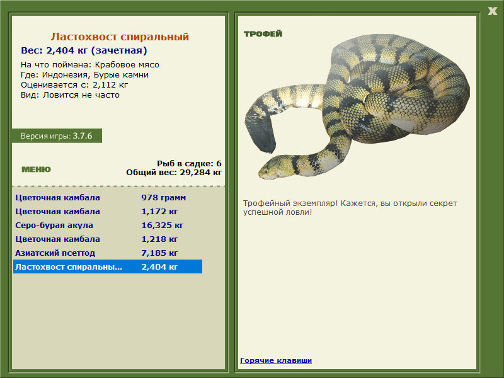The width and height of the screenshot is (504, 378).
Task: Select the highlighted Ластохвост спиральный row
Action: [108, 266]
